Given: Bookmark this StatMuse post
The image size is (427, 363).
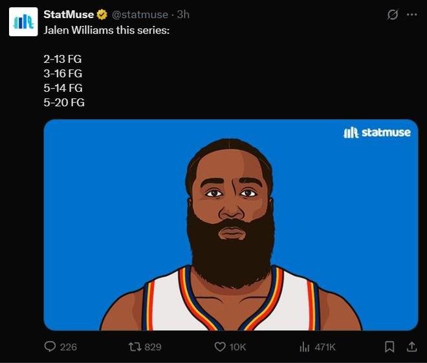Looking at the screenshot, I should [x=389, y=347].
